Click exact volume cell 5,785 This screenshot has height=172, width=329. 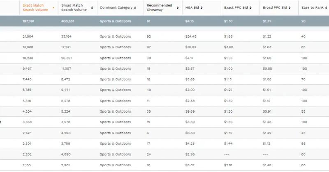pyautogui.click(x=27, y=90)
